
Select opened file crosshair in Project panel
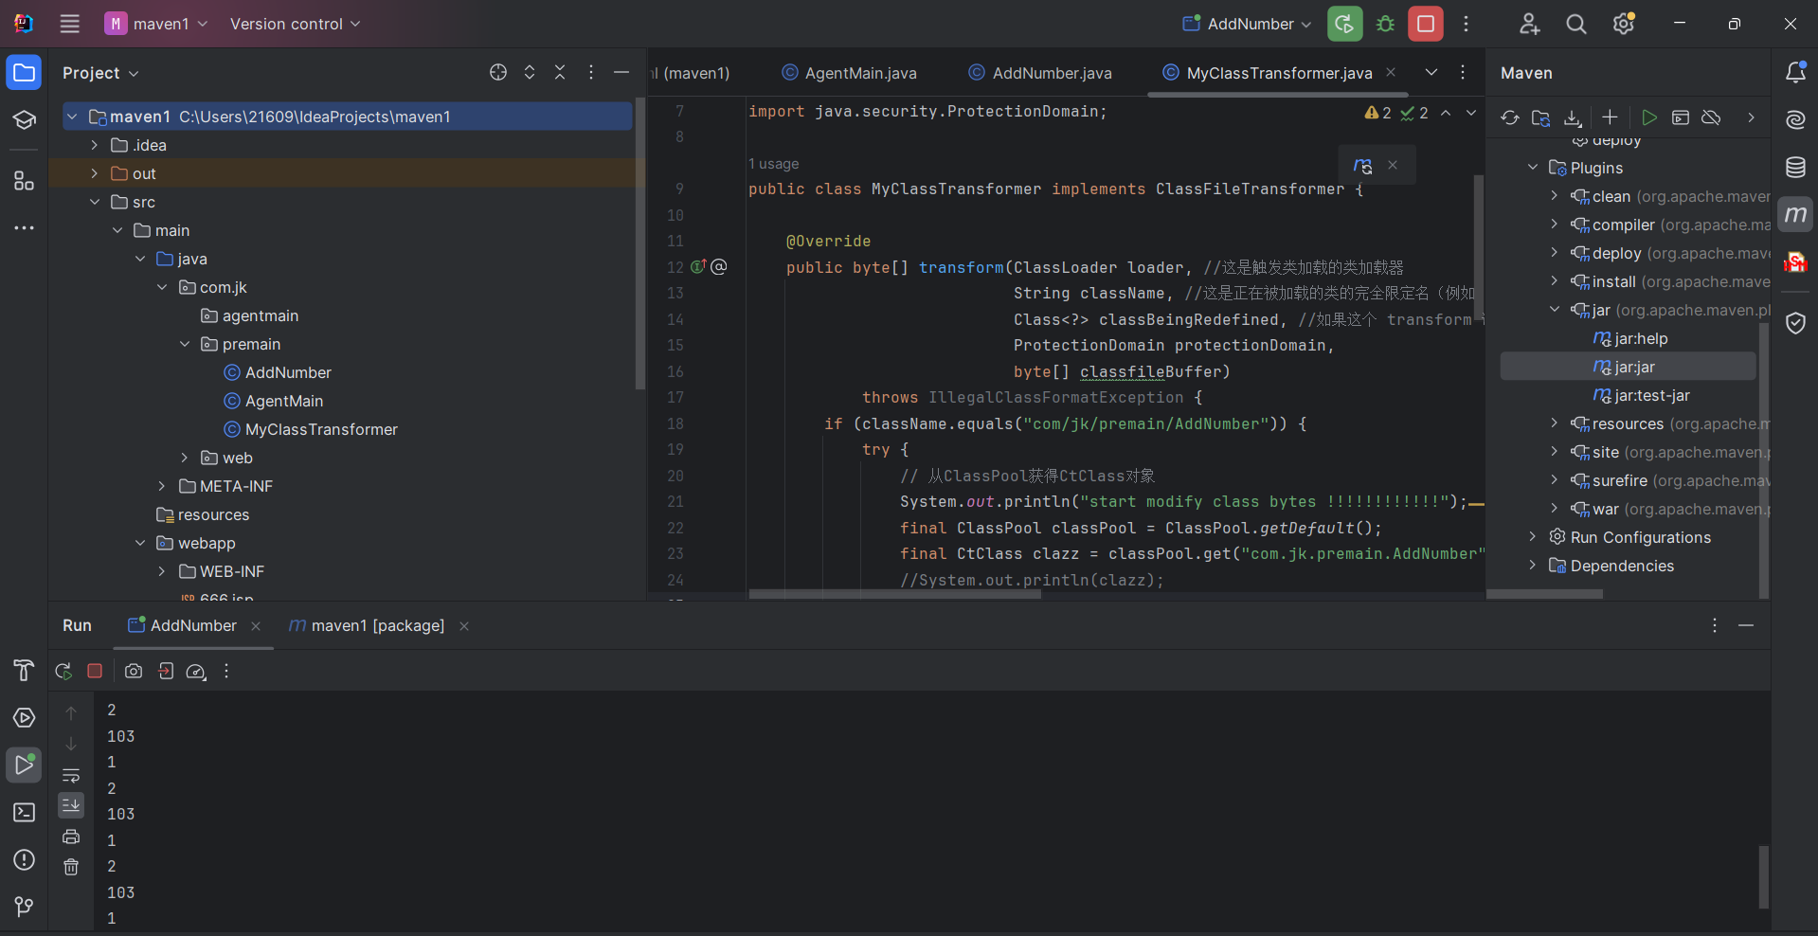pyautogui.click(x=498, y=72)
